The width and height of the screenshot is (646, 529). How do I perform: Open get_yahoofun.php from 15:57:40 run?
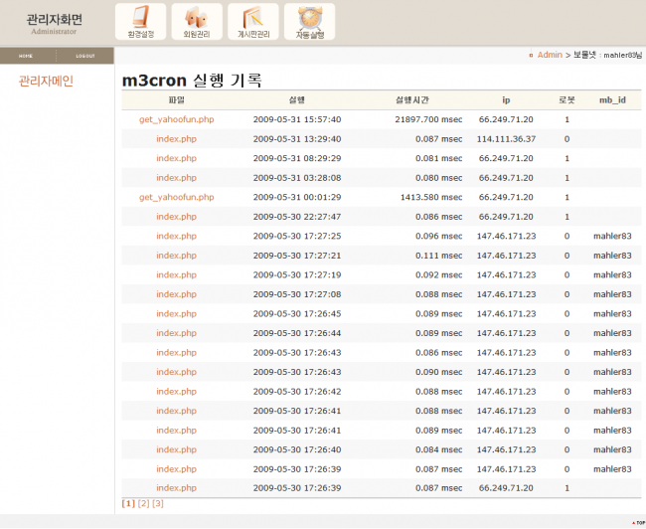(176, 119)
